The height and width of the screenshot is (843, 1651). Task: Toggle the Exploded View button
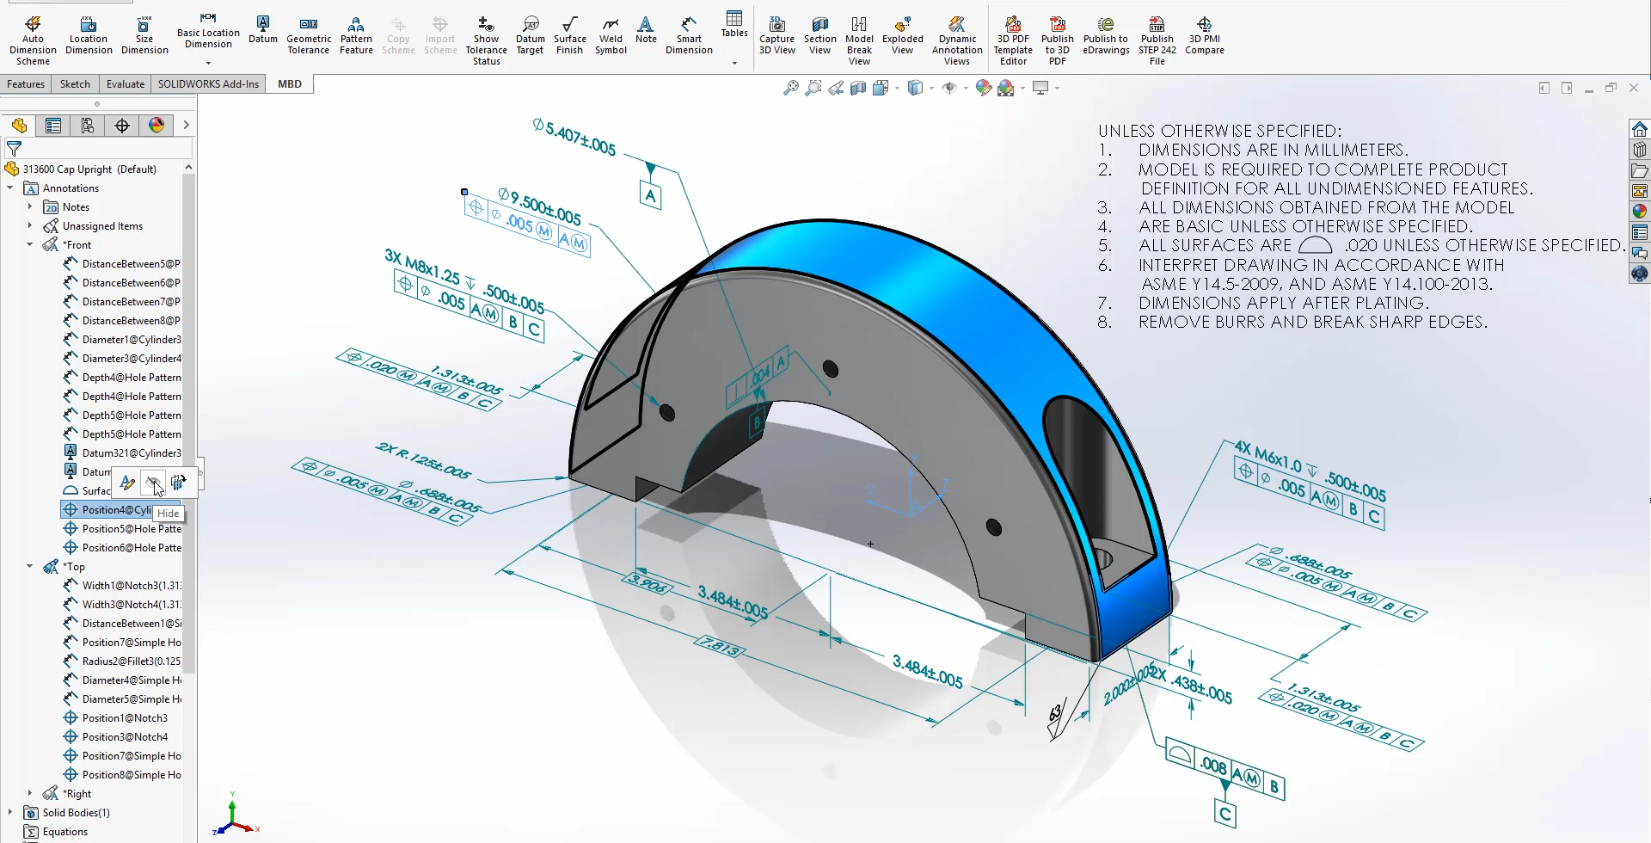point(902,35)
